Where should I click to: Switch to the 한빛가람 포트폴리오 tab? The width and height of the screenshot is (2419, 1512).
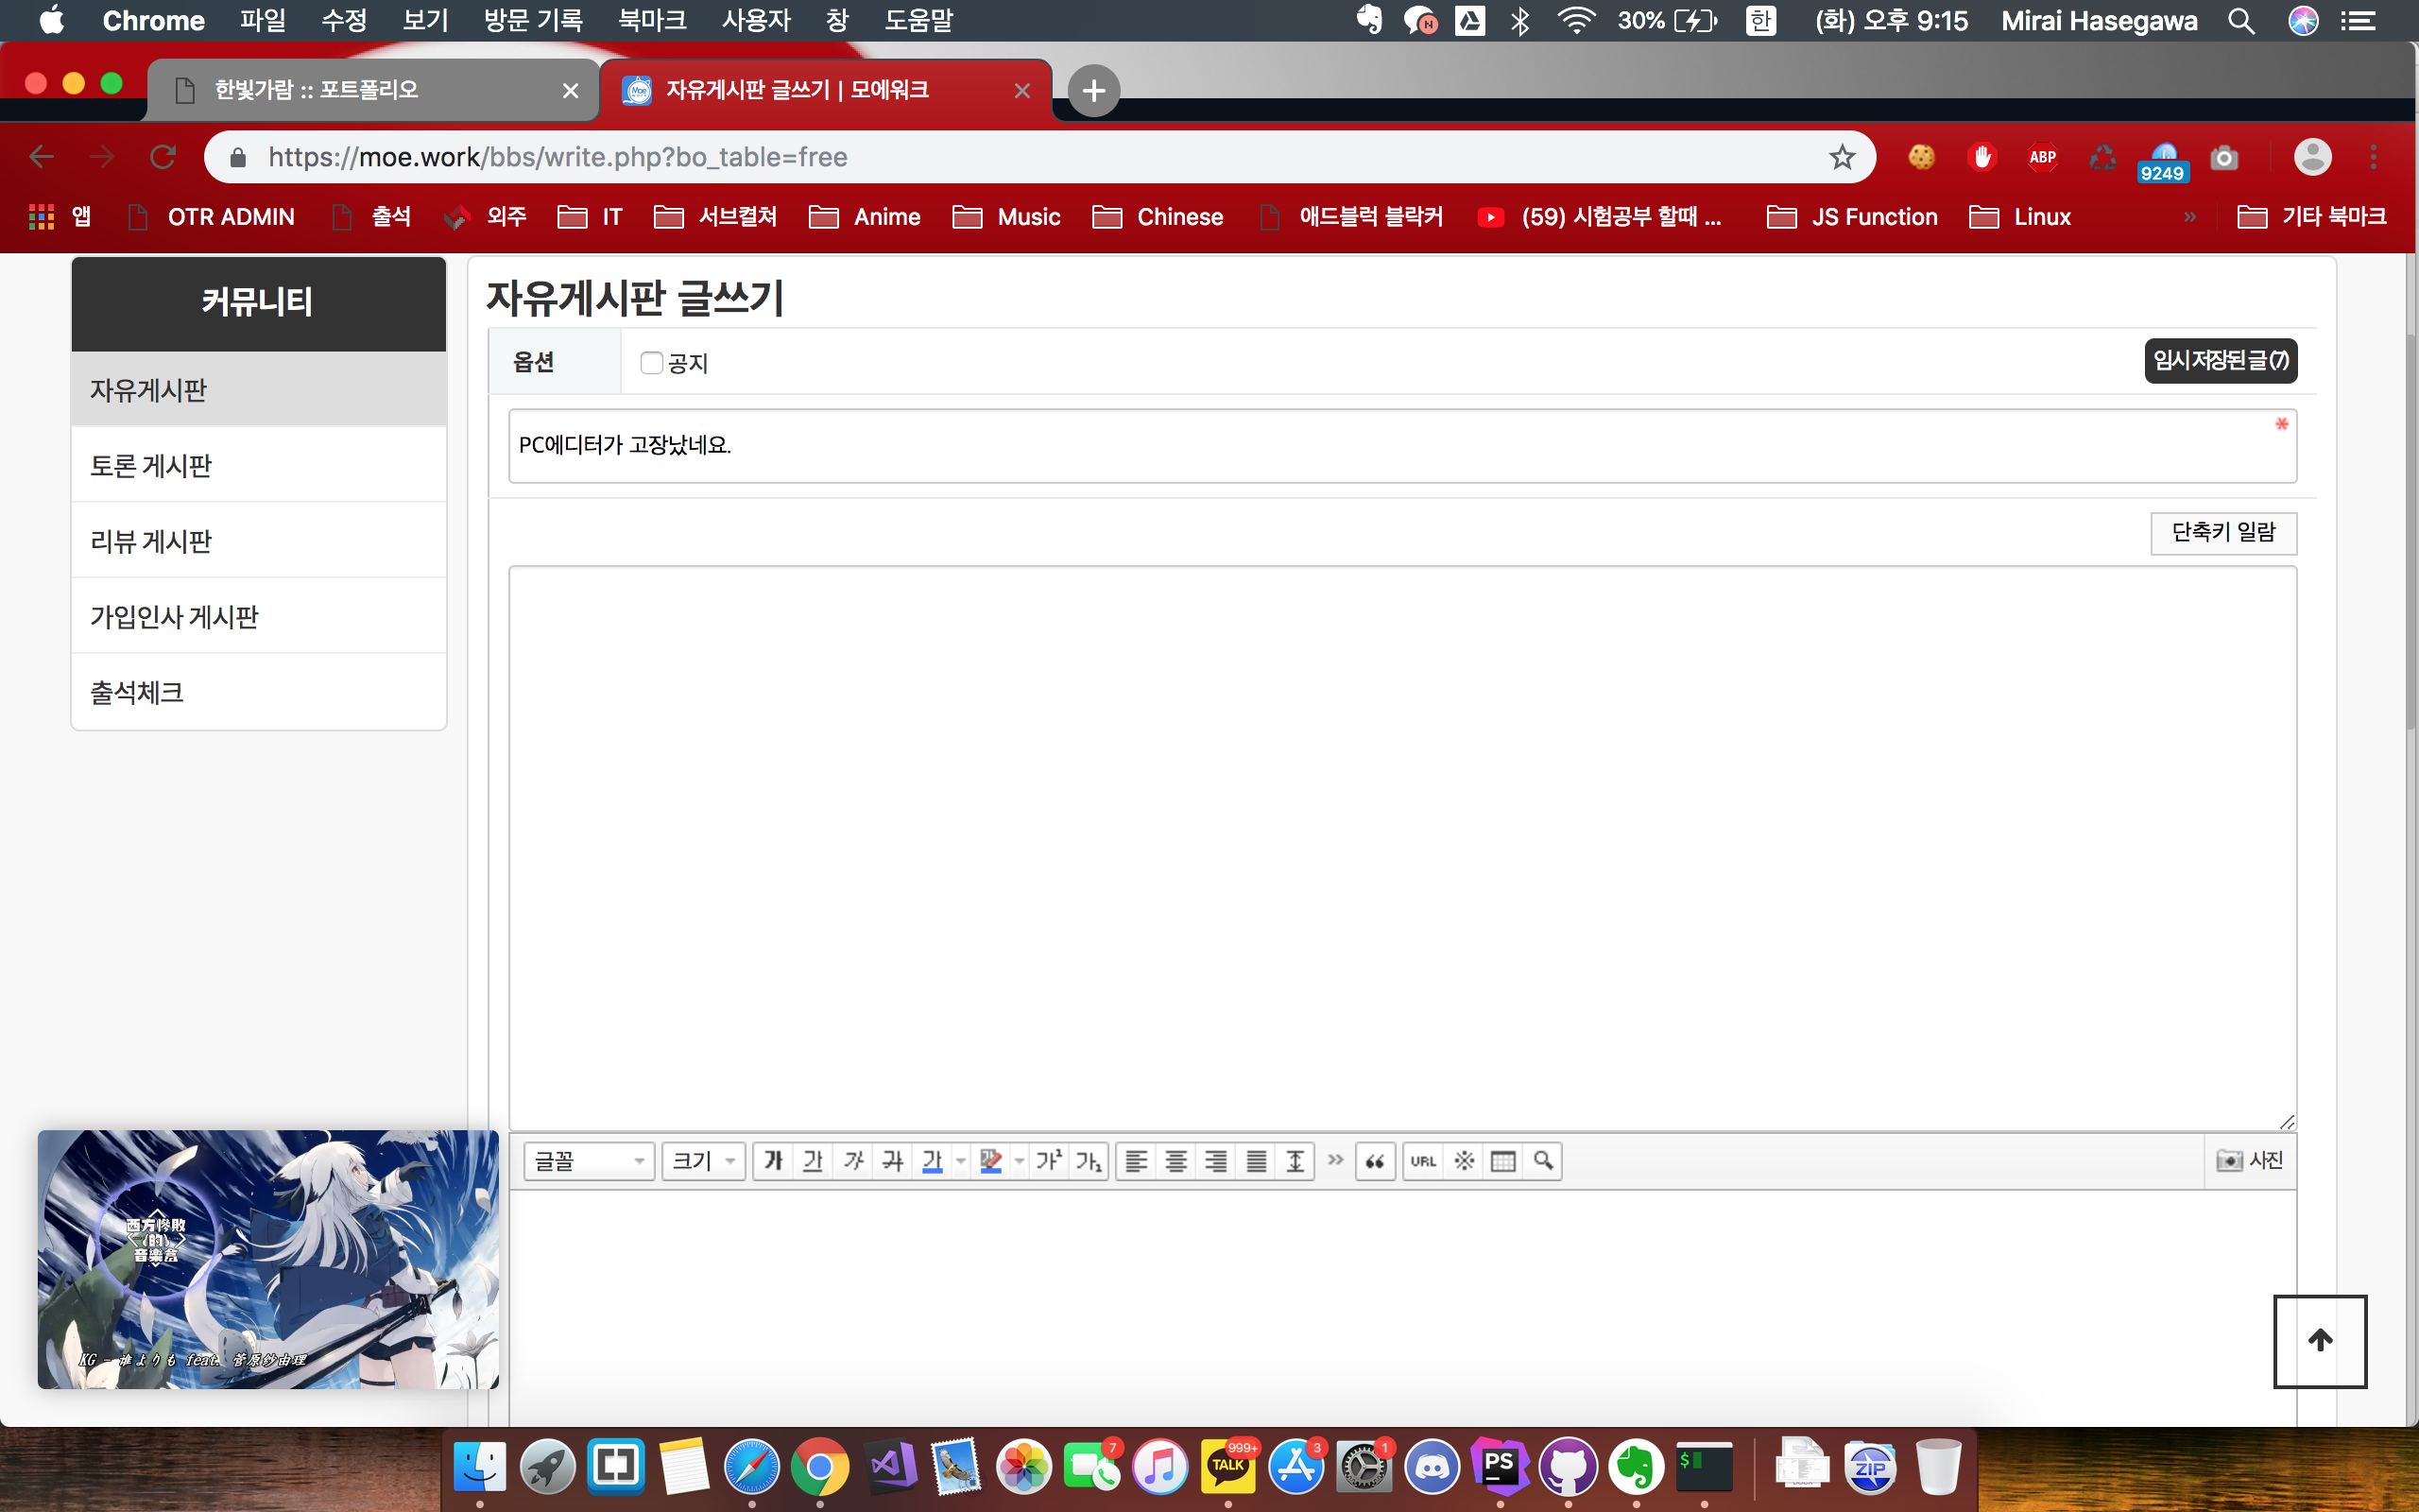pyautogui.click(x=375, y=90)
